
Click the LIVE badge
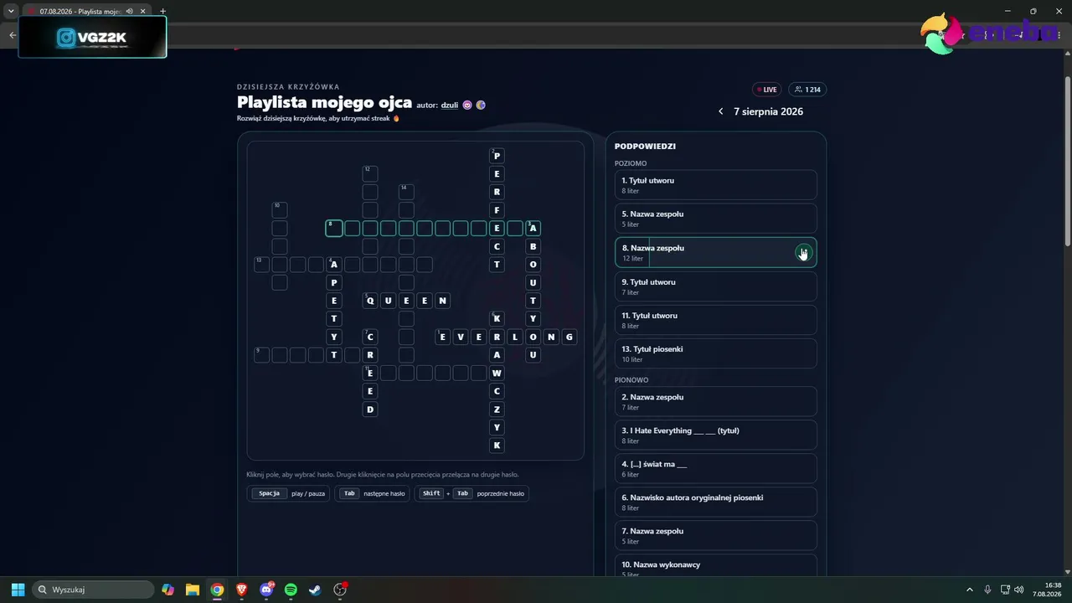(x=766, y=90)
